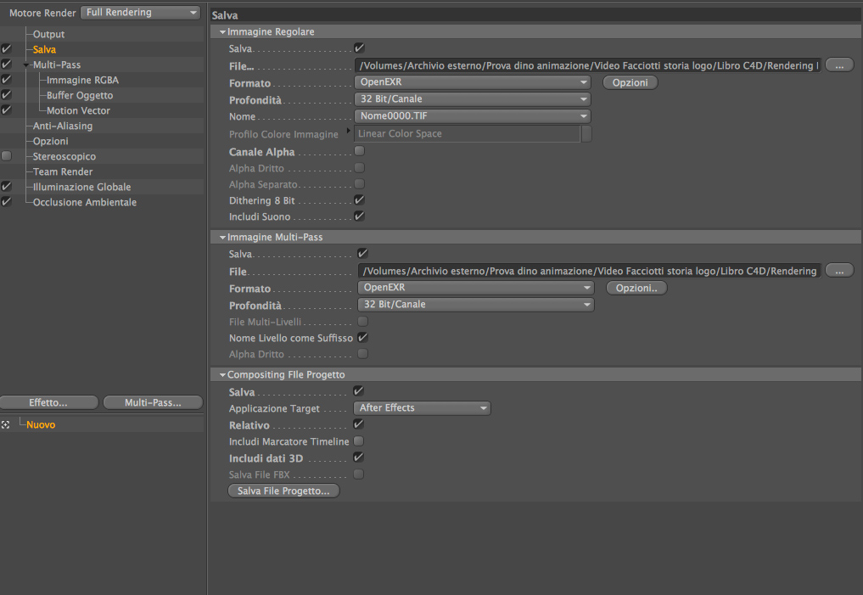Expand the Profilo Colore Immagine arrow
Image resolution: width=863 pixels, height=595 pixels.
(x=348, y=131)
